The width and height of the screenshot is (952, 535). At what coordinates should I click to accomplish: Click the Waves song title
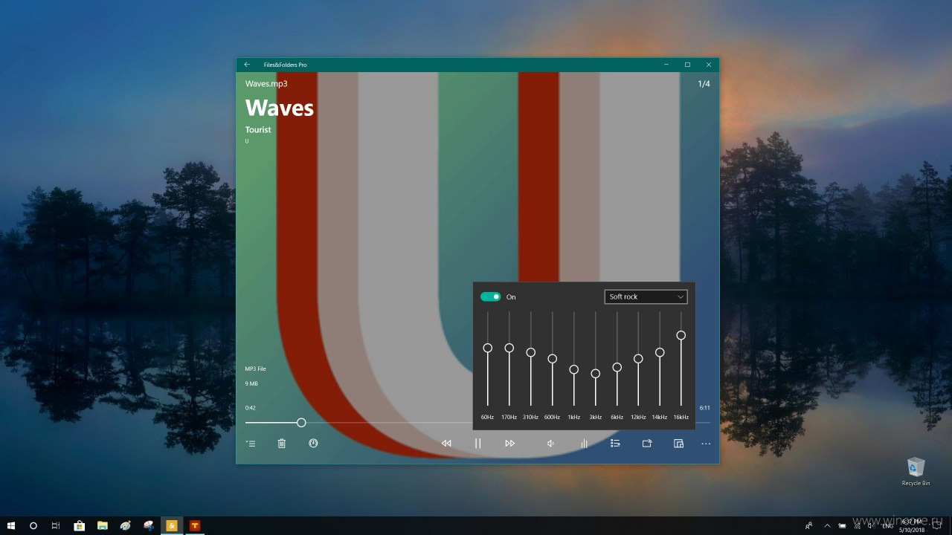point(280,108)
